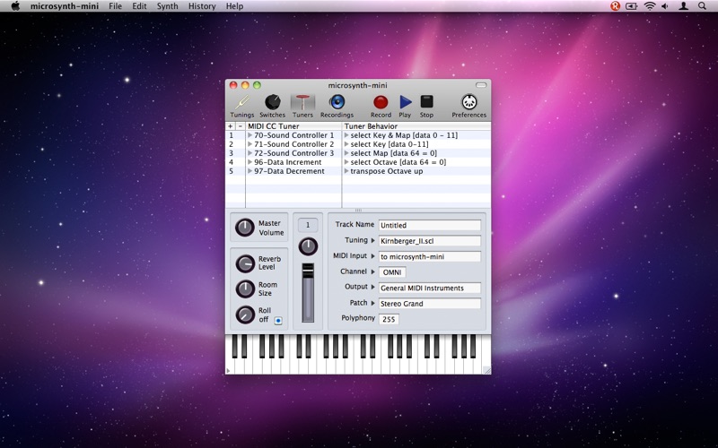The image size is (718, 448).
Task: Open the Edit menu
Action: pos(139,6)
